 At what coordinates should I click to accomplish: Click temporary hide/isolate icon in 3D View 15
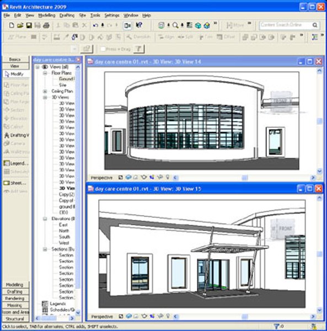(x=160, y=316)
